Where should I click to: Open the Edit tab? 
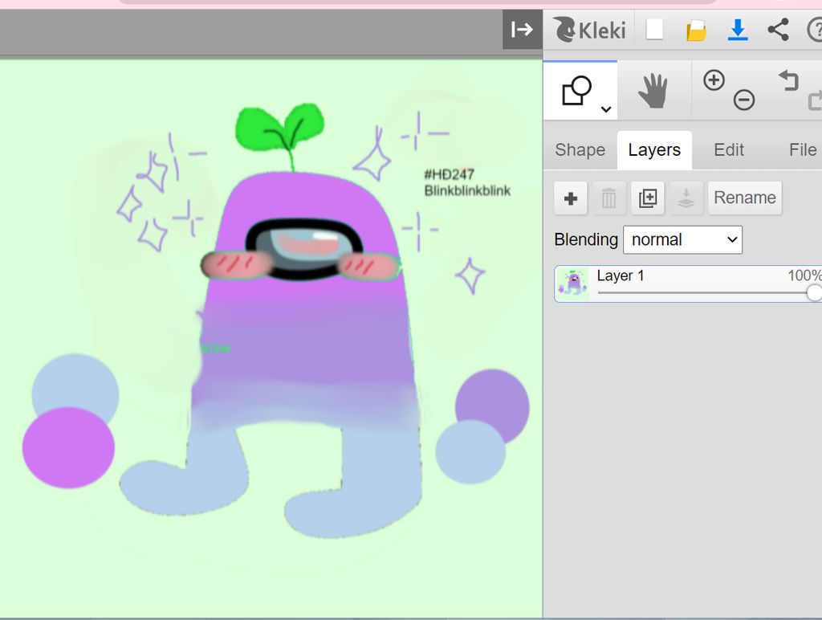tap(729, 150)
